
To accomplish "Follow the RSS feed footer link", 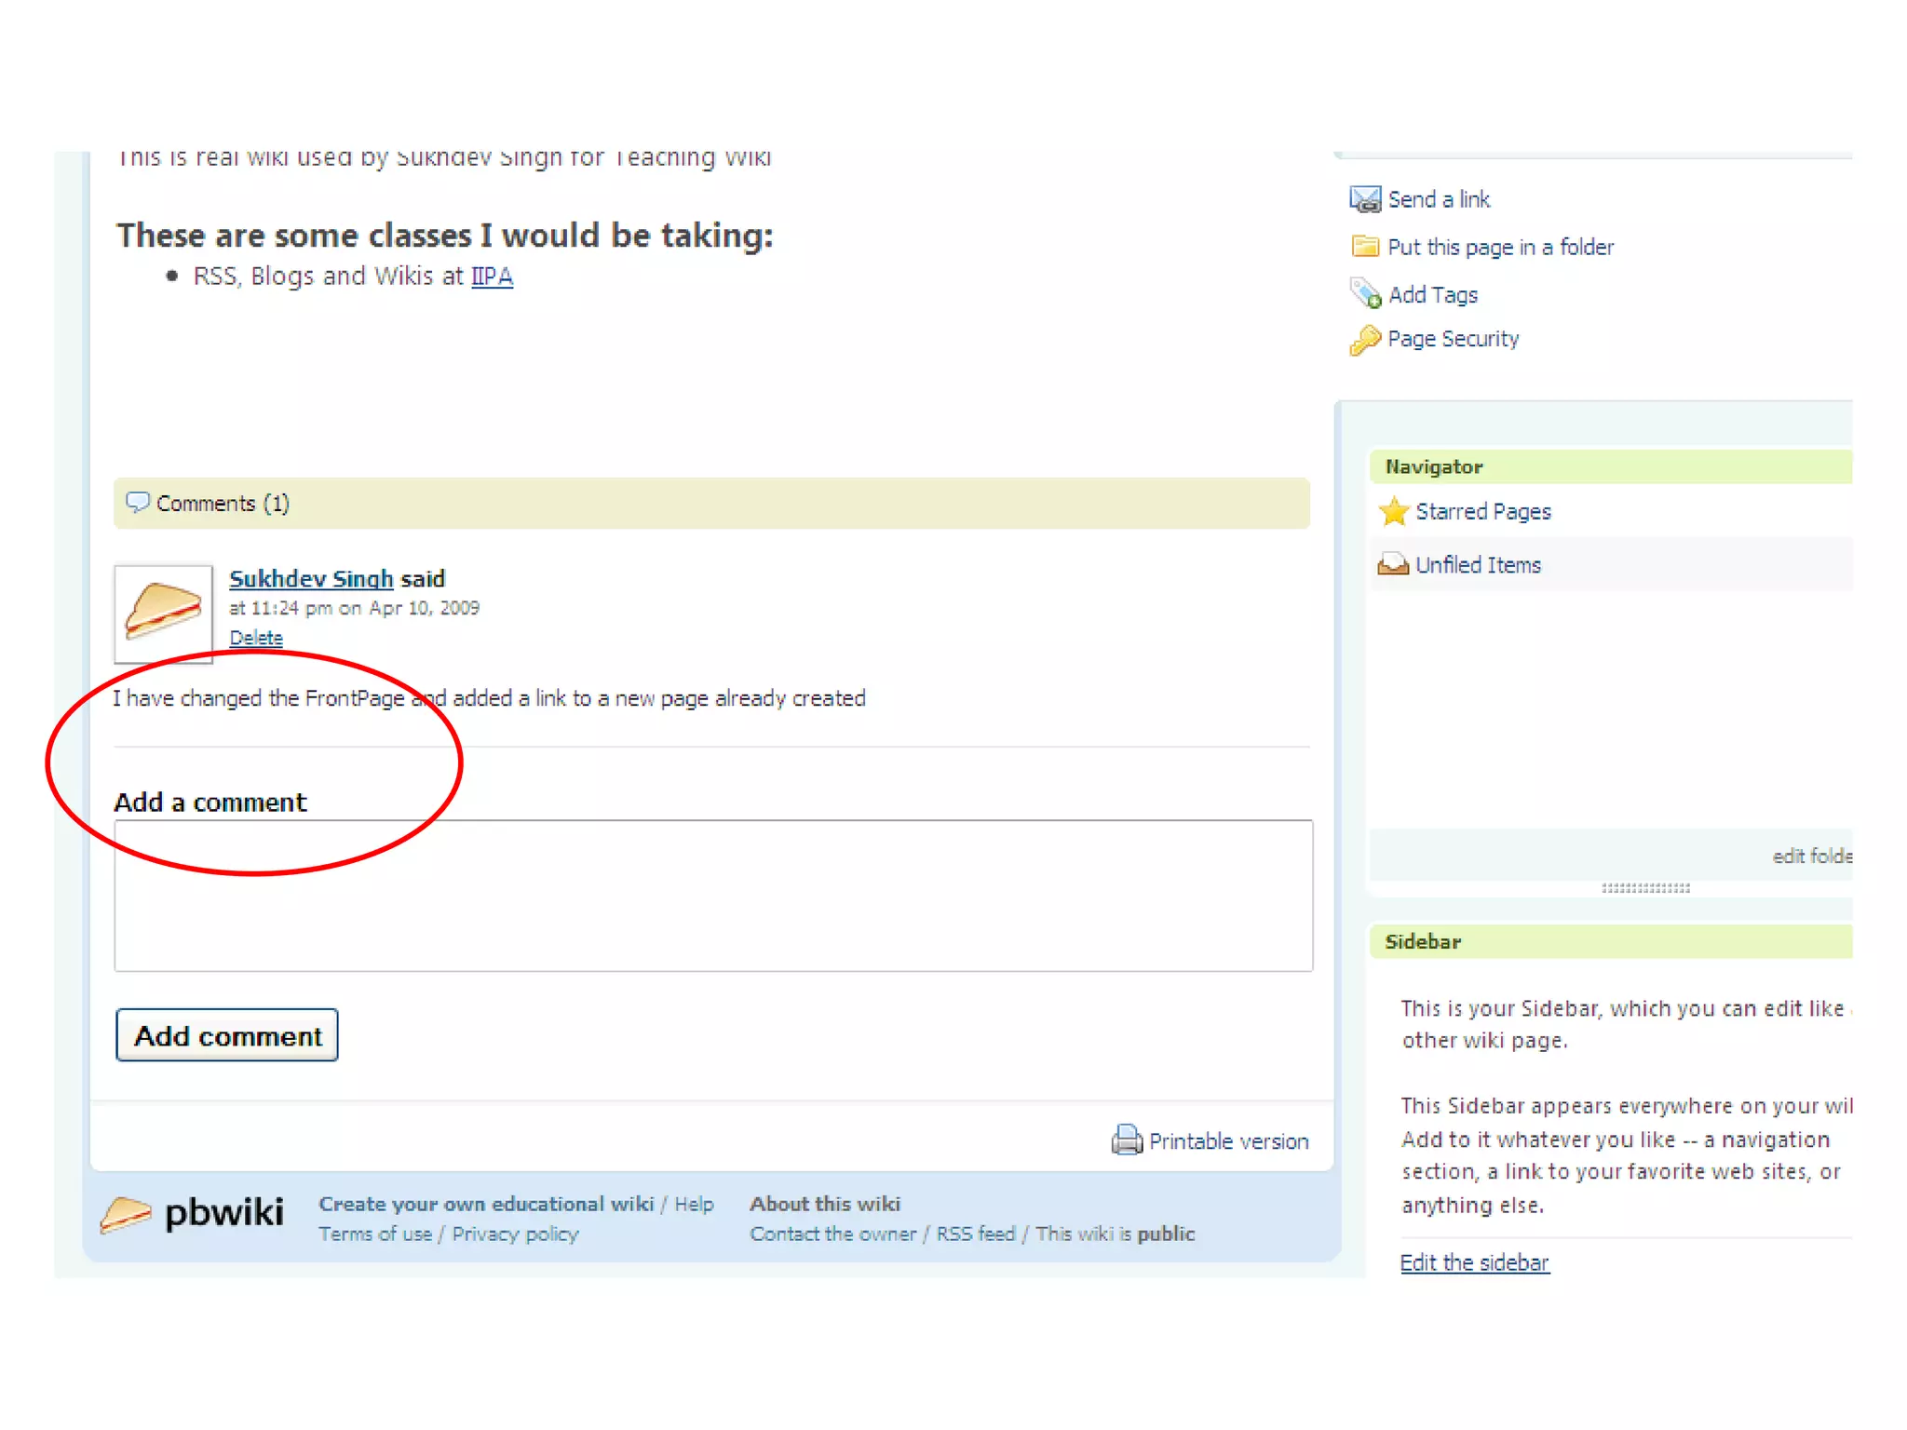I will (975, 1234).
